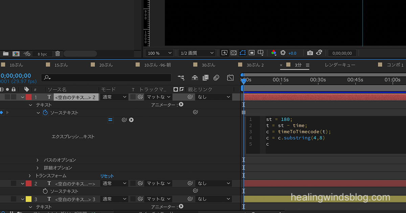Enable motion blur for the composition
The width and height of the screenshot is (406, 213).
[x=217, y=78]
